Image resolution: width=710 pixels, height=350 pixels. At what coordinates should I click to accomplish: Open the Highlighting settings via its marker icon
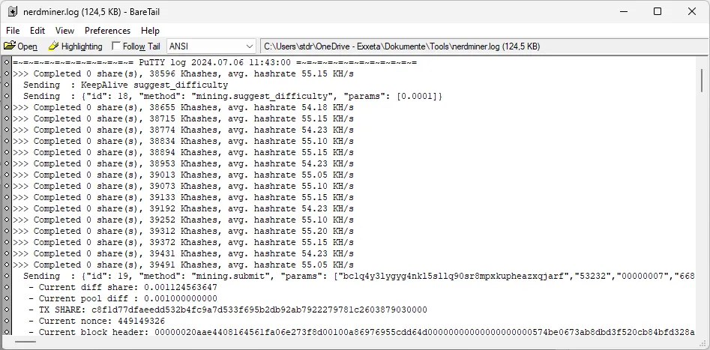click(x=54, y=46)
